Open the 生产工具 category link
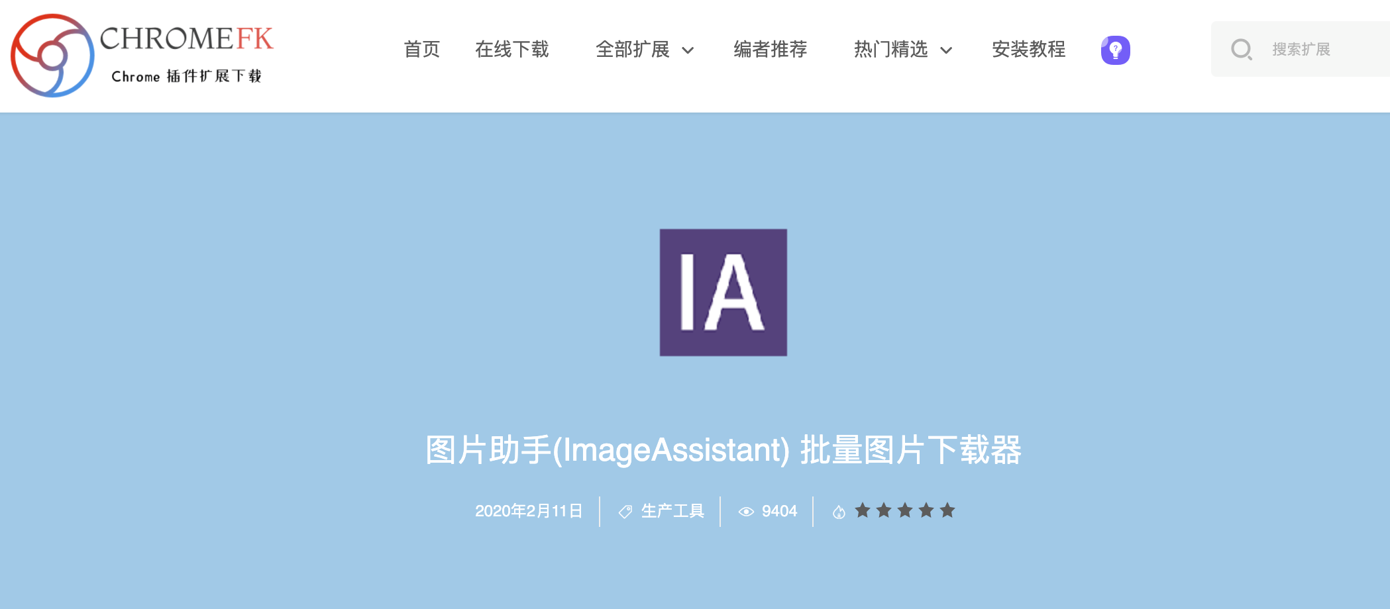Viewport: 1390px width, 609px height. (x=672, y=511)
